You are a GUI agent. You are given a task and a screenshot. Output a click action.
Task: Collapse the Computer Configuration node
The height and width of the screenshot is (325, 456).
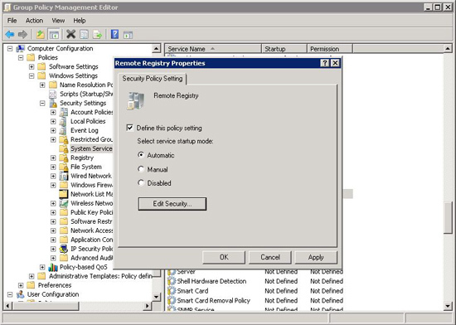tap(10, 49)
